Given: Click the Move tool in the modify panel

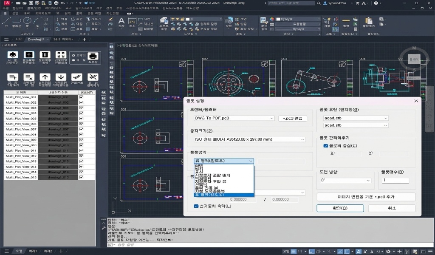Looking at the screenshot, I should pyautogui.click(x=61, y=19).
